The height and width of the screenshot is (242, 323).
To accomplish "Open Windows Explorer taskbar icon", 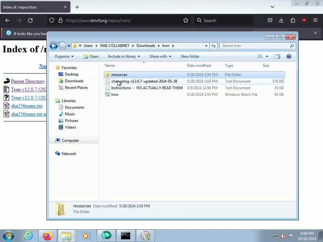I will click(x=66, y=236).
